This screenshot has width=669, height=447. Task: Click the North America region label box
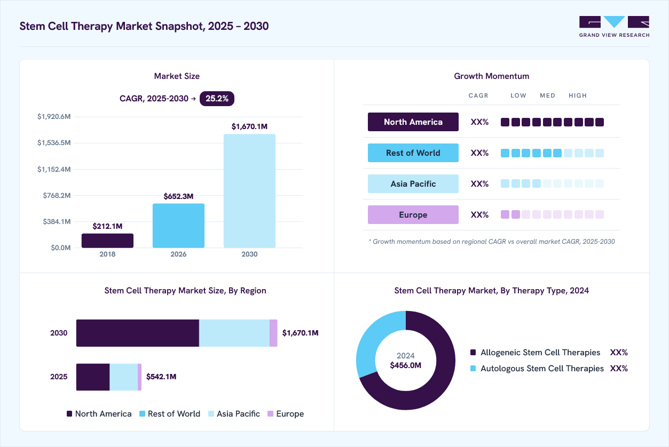[x=413, y=122]
